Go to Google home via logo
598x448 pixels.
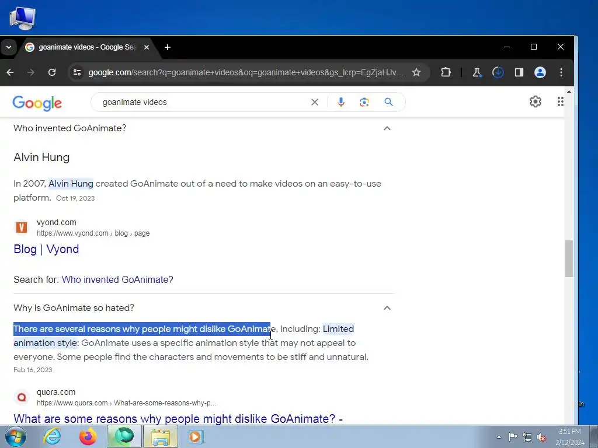[37, 103]
